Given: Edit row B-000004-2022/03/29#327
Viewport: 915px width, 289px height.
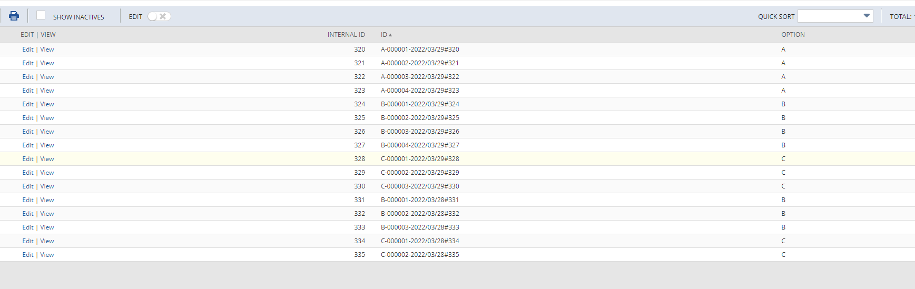Looking at the screenshot, I should [28, 145].
